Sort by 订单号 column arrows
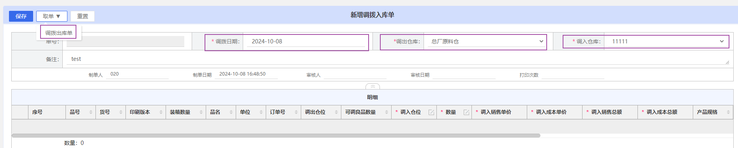738x148 pixels. [x=296, y=112]
